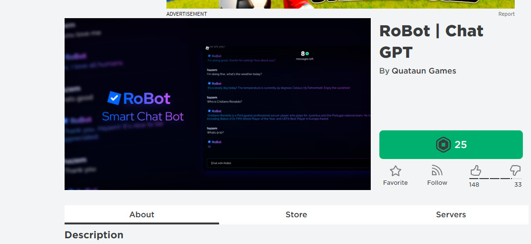Screen dimensions: 531x244
Task: Click the like/dislike vote ratio bar
Action: pyautogui.click(x=495, y=178)
